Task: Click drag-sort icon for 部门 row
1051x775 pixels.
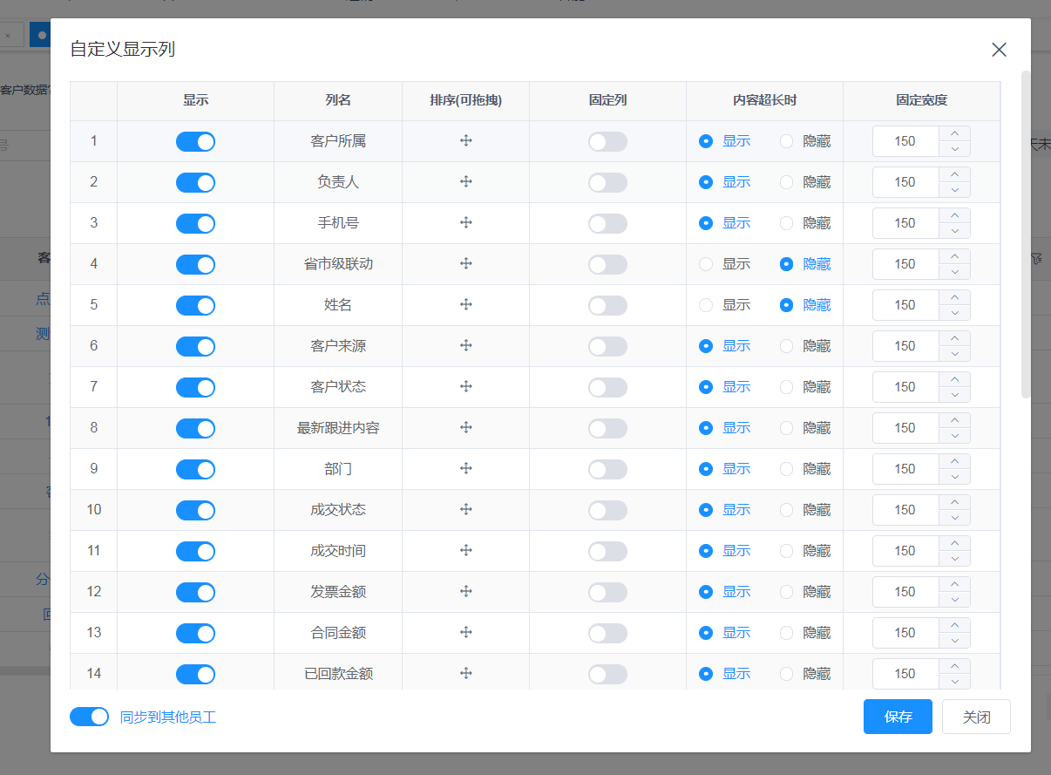Action: pos(466,469)
